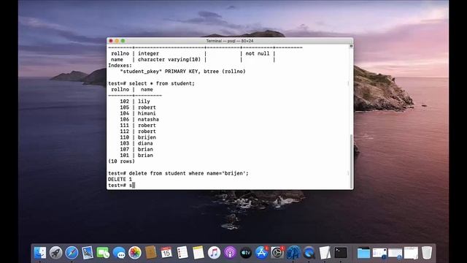
Task: Open App Store from the Dock
Action: point(261,253)
